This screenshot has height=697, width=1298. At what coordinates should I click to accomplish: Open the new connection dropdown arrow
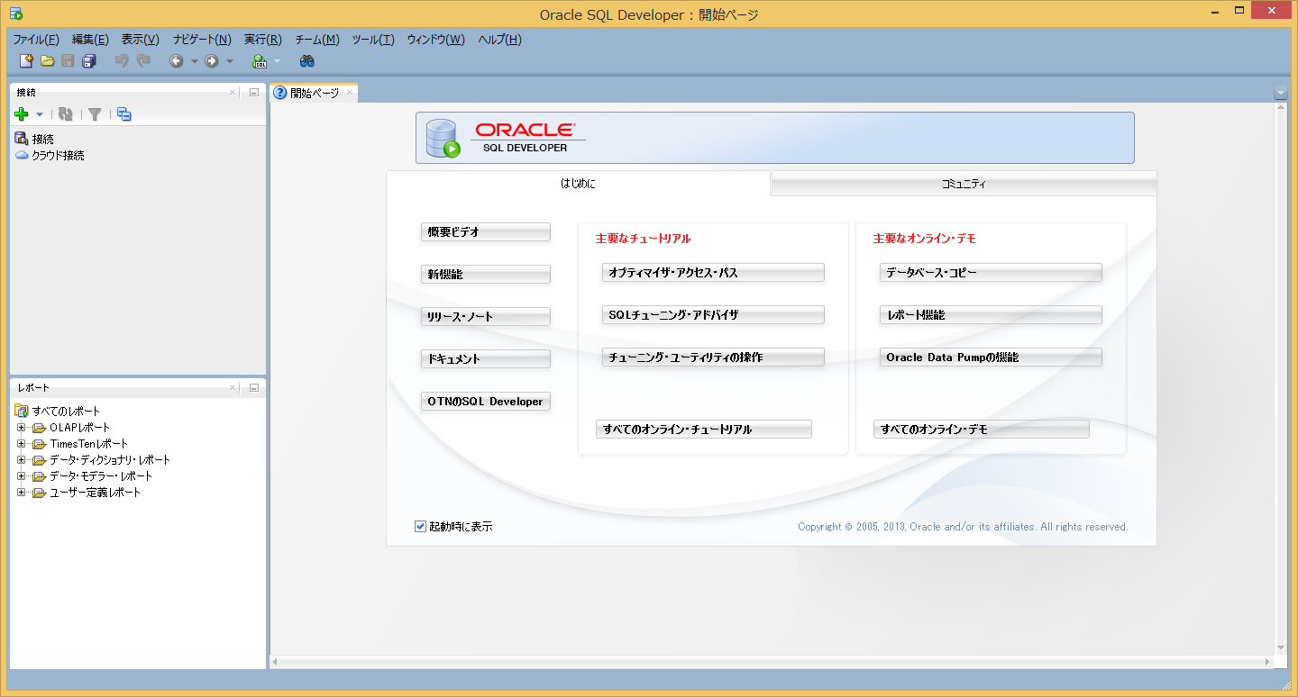40,114
